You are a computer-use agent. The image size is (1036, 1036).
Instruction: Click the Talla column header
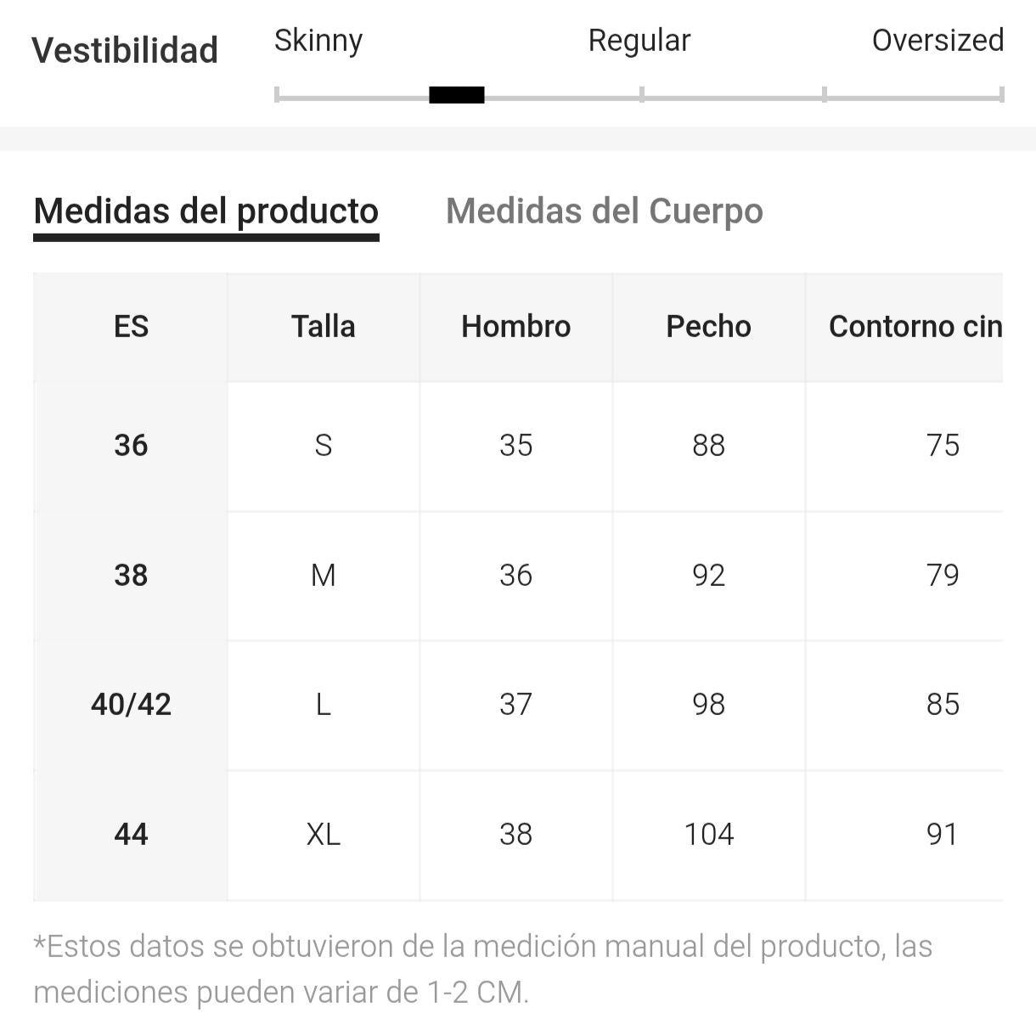[x=324, y=327]
